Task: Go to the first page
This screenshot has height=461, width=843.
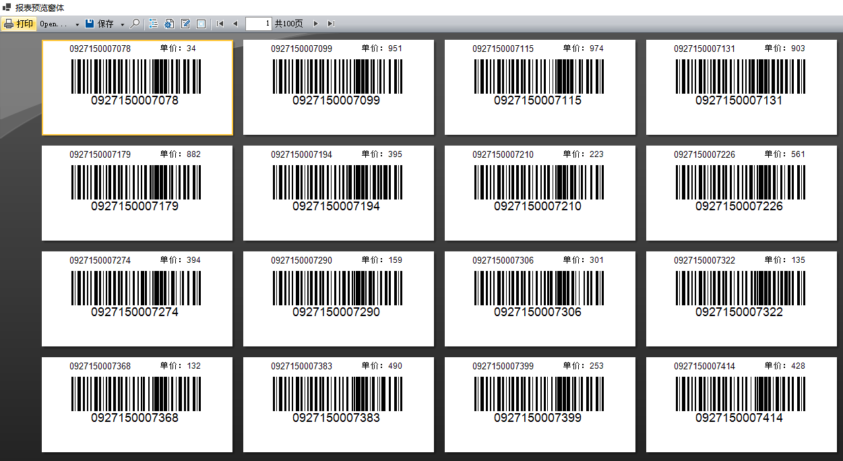Action: pos(220,24)
